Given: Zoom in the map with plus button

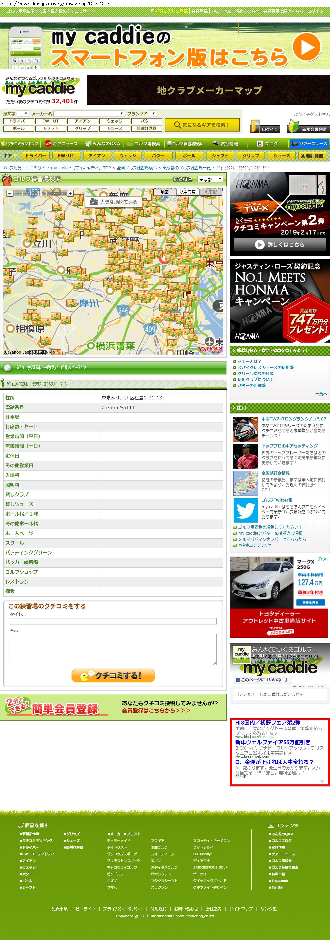Looking at the screenshot, I should (70, 193).
